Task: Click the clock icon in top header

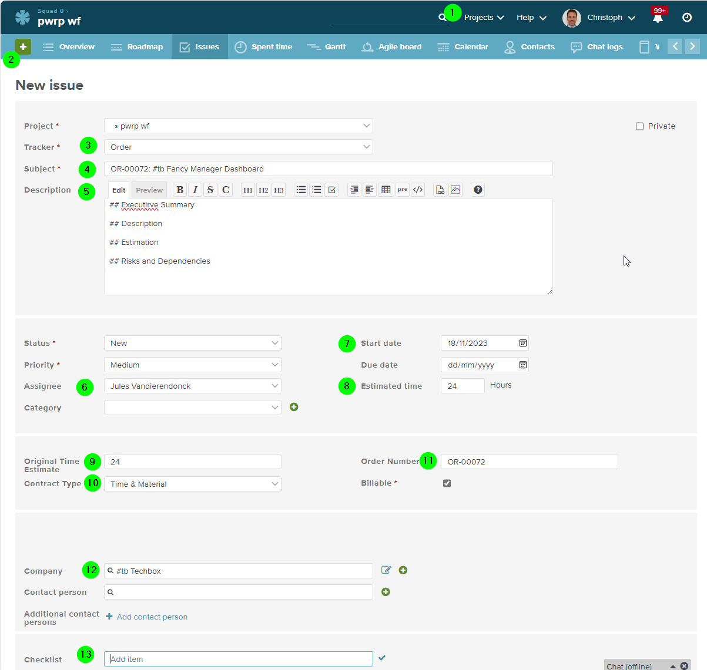Action: pyautogui.click(x=687, y=18)
